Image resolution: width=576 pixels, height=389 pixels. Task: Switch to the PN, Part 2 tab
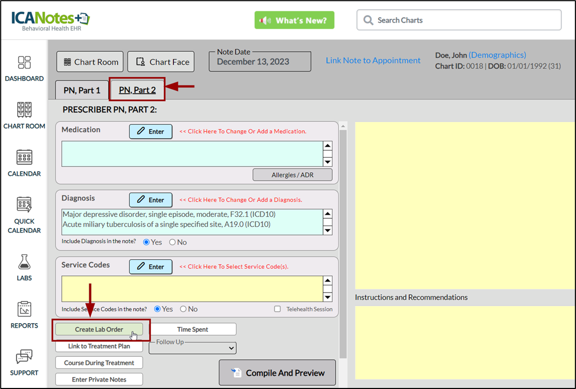pos(137,90)
